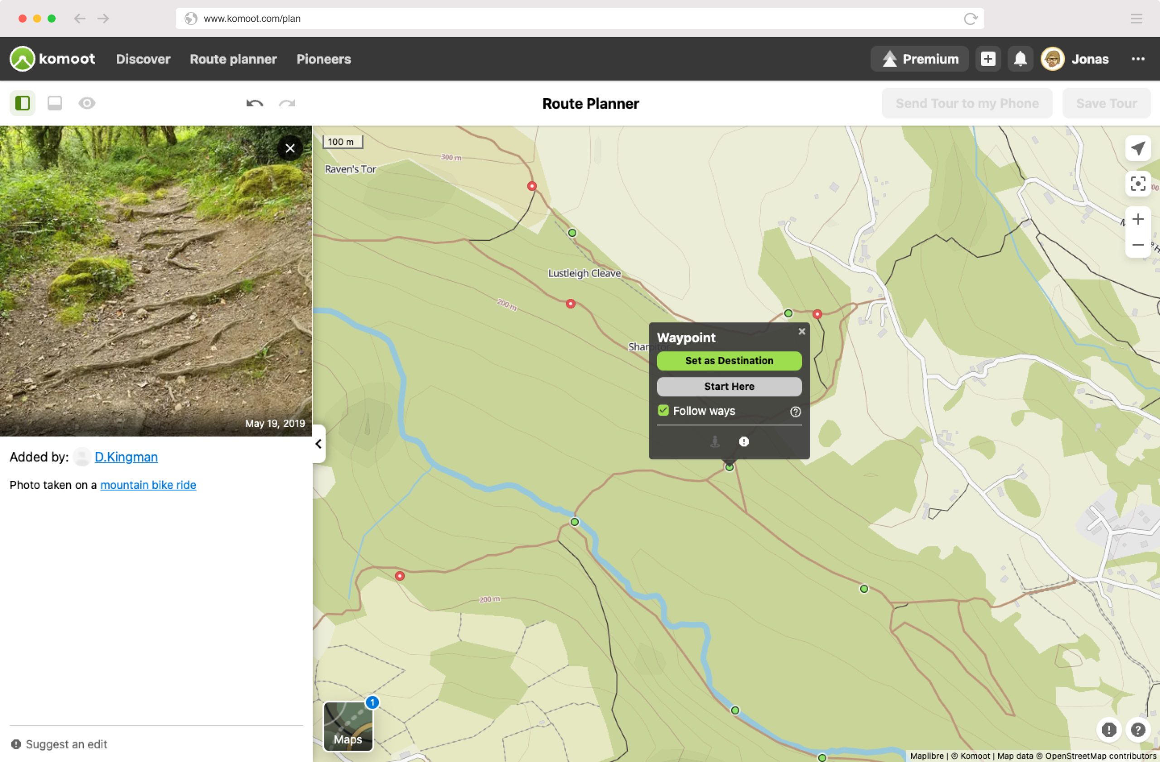Viewport: 1160px width, 762px height.
Task: Toggle the eye visibility icon
Action: pos(87,103)
